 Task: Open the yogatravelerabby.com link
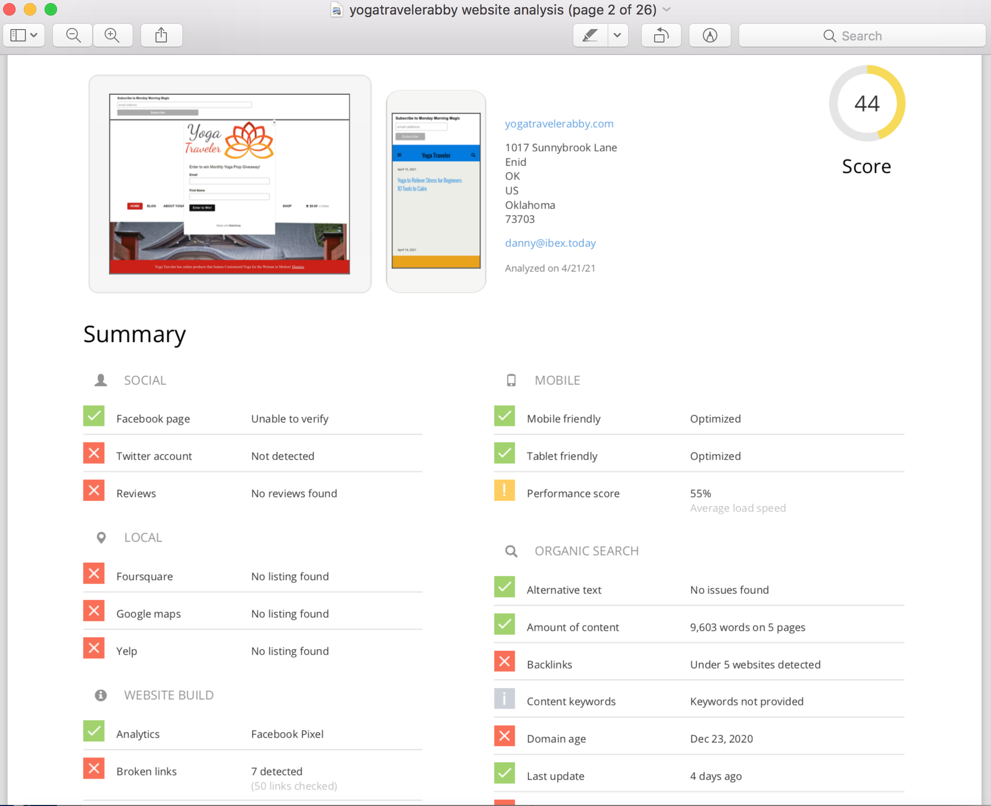click(x=559, y=123)
